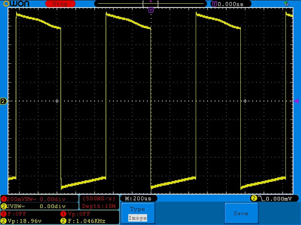Screen dimensions: 301x225
Task: Click the purple T trigger position marker
Action: 151,10
